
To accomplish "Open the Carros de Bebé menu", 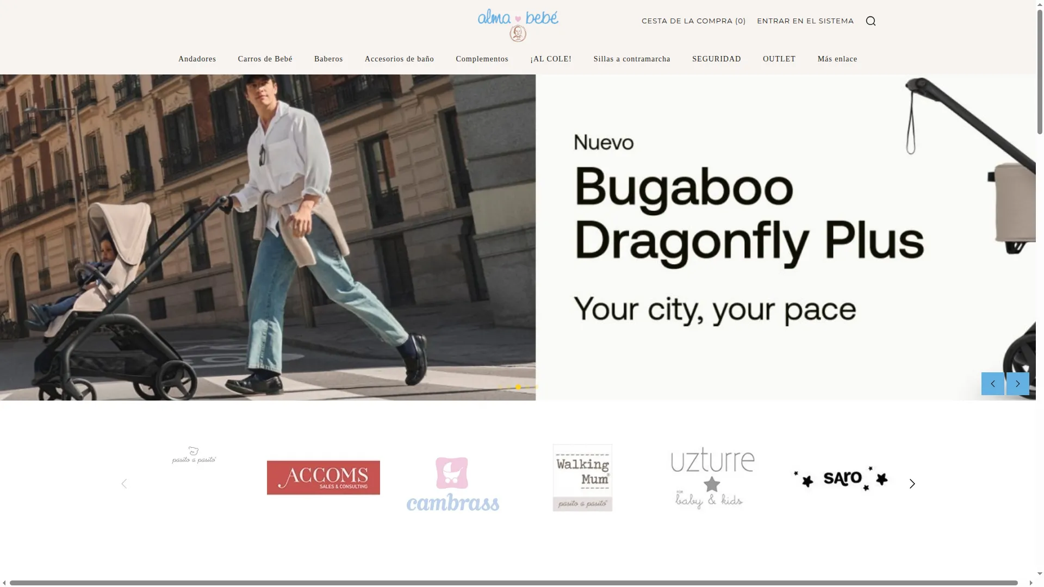I will [x=265, y=59].
